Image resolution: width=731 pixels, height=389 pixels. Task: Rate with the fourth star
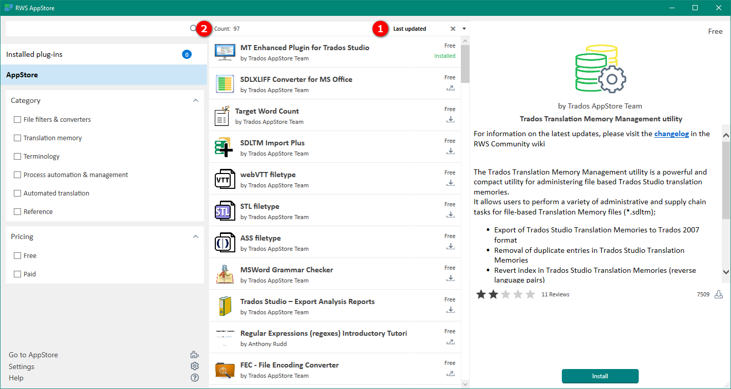coord(518,294)
